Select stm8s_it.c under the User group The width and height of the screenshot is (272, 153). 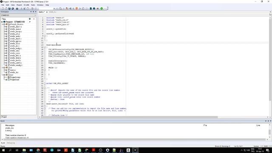click(14, 72)
